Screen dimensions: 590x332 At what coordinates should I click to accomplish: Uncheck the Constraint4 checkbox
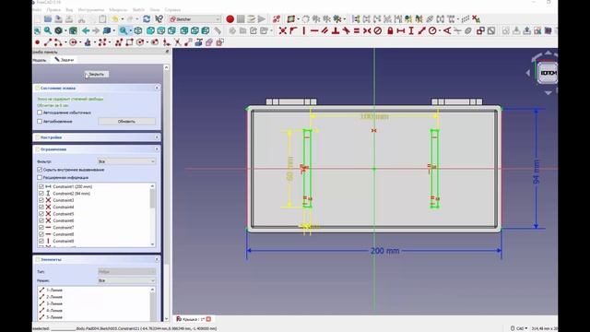coord(41,207)
